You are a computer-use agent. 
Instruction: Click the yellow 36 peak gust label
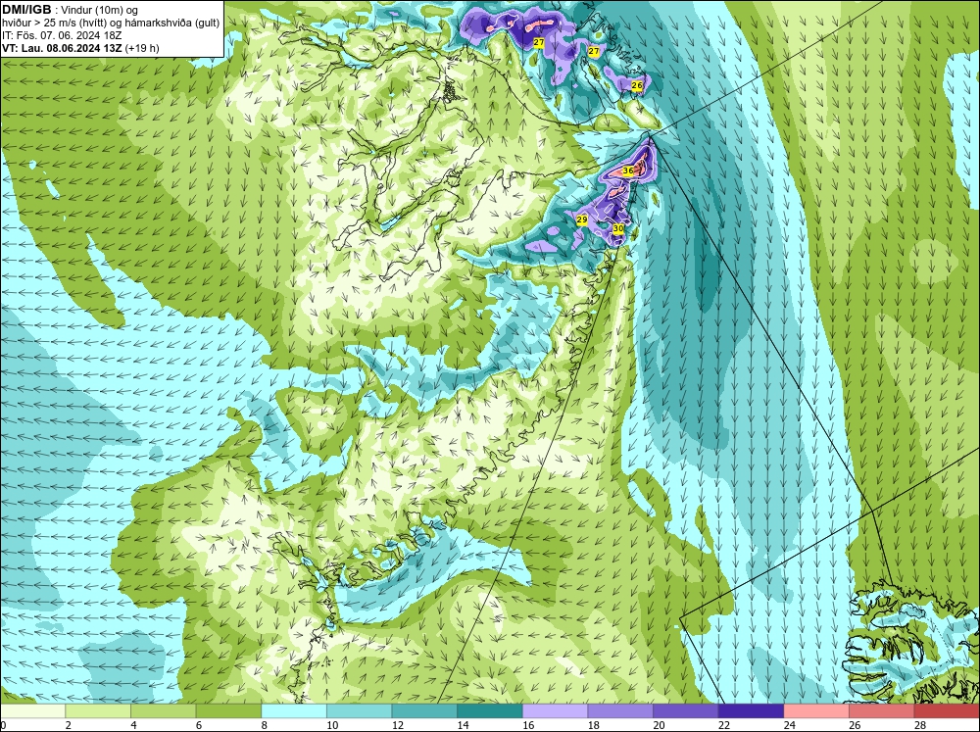pos(628,171)
